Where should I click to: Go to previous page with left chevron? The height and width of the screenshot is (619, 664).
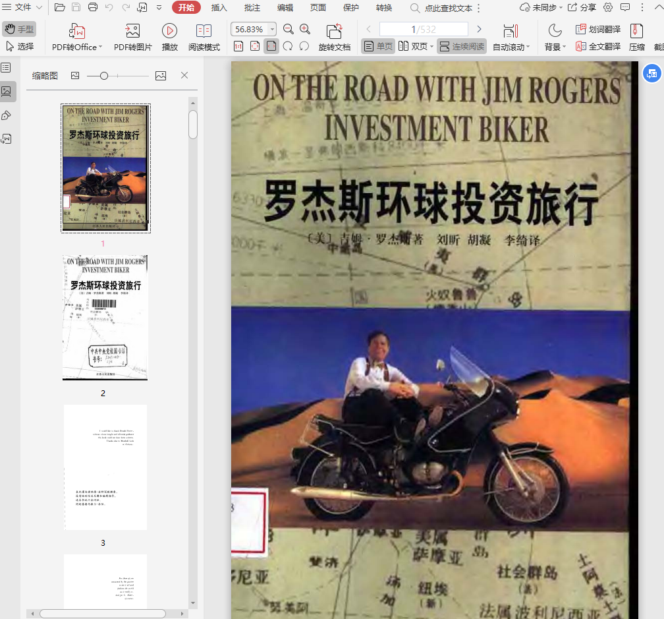tap(368, 29)
